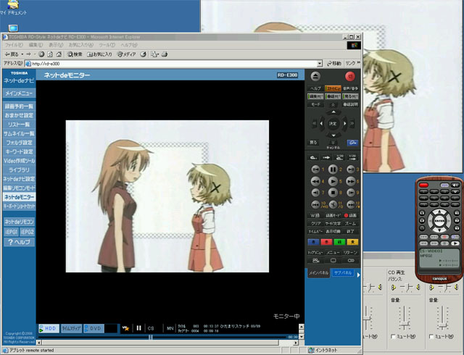Click the slow reverse button beside 7
Viewport: 464px width, 355px height.
coord(315,192)
